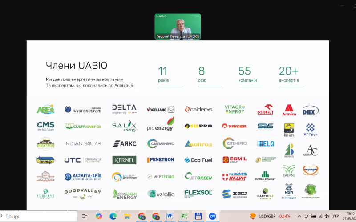
Task: Click the JETGREEN logo
Action: [x=198, y=176]
